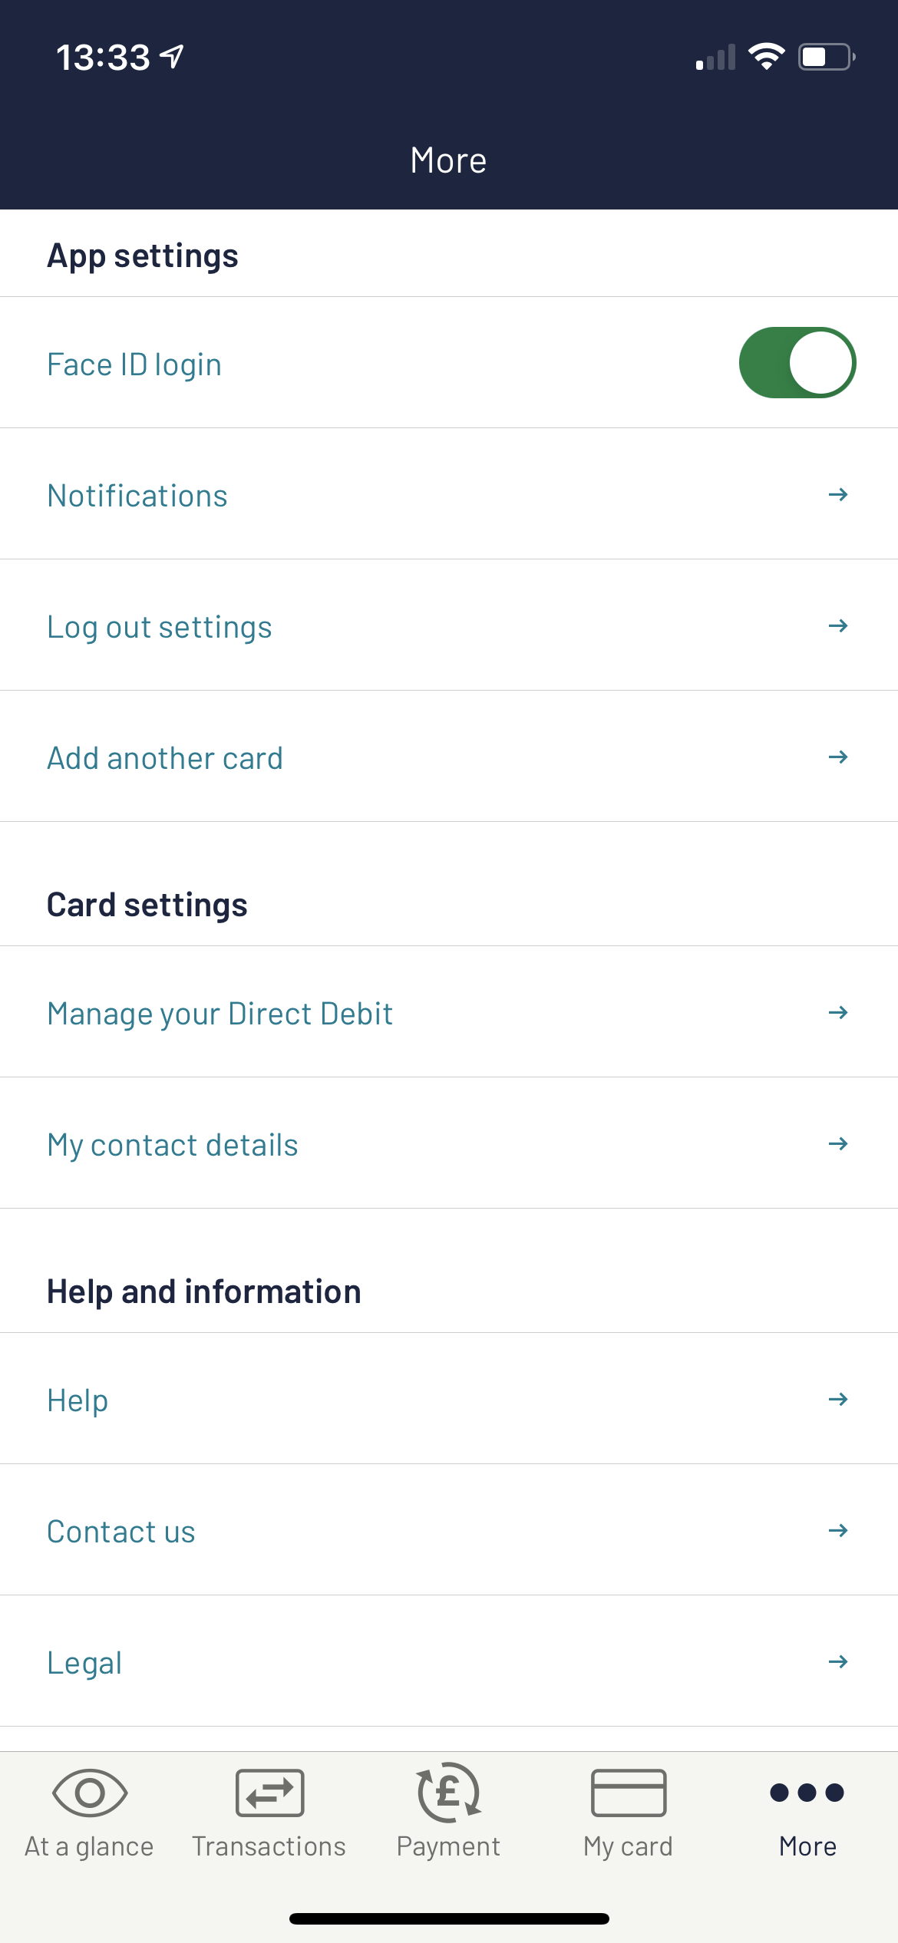The height and width of the screenshot is (1943, 898).
Task: Tap the More three-dots icon
Action: 807,1793
